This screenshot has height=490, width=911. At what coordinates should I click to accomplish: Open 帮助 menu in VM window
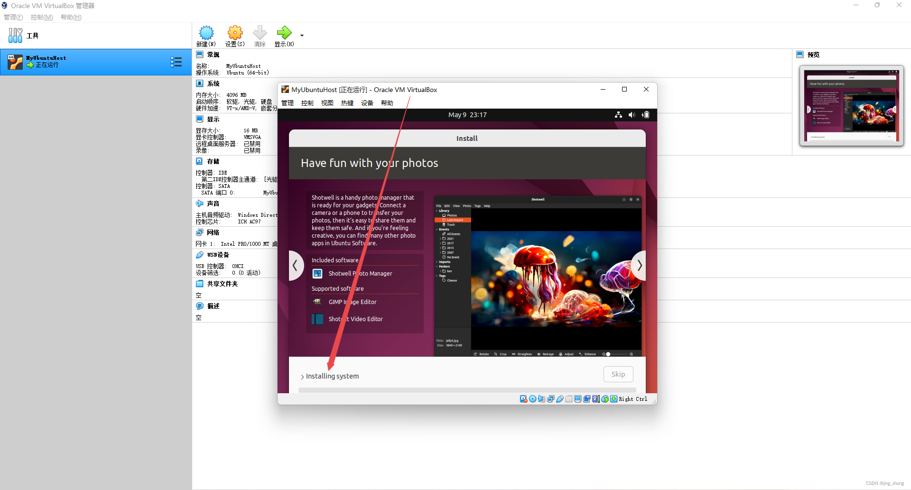(387, 103)
